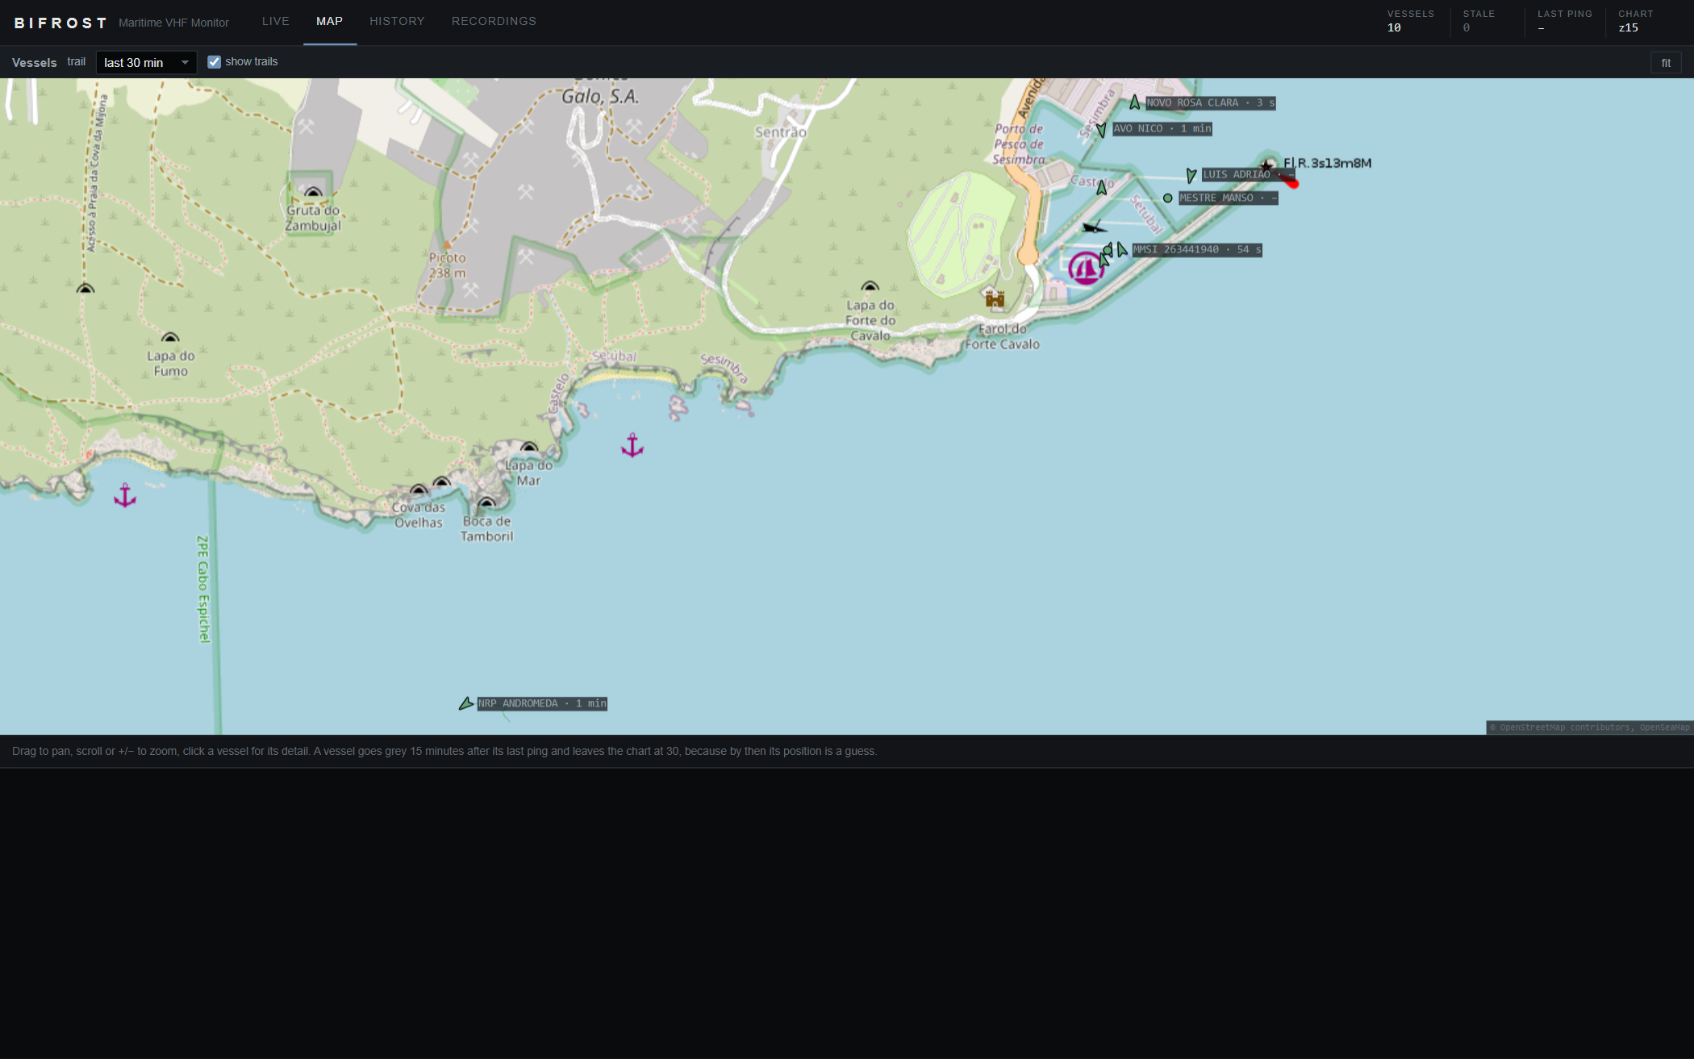The image size is (1694, 1059).
Task: Select the AVO NICO vessel arrow marker
Action: pos(1101,129)
